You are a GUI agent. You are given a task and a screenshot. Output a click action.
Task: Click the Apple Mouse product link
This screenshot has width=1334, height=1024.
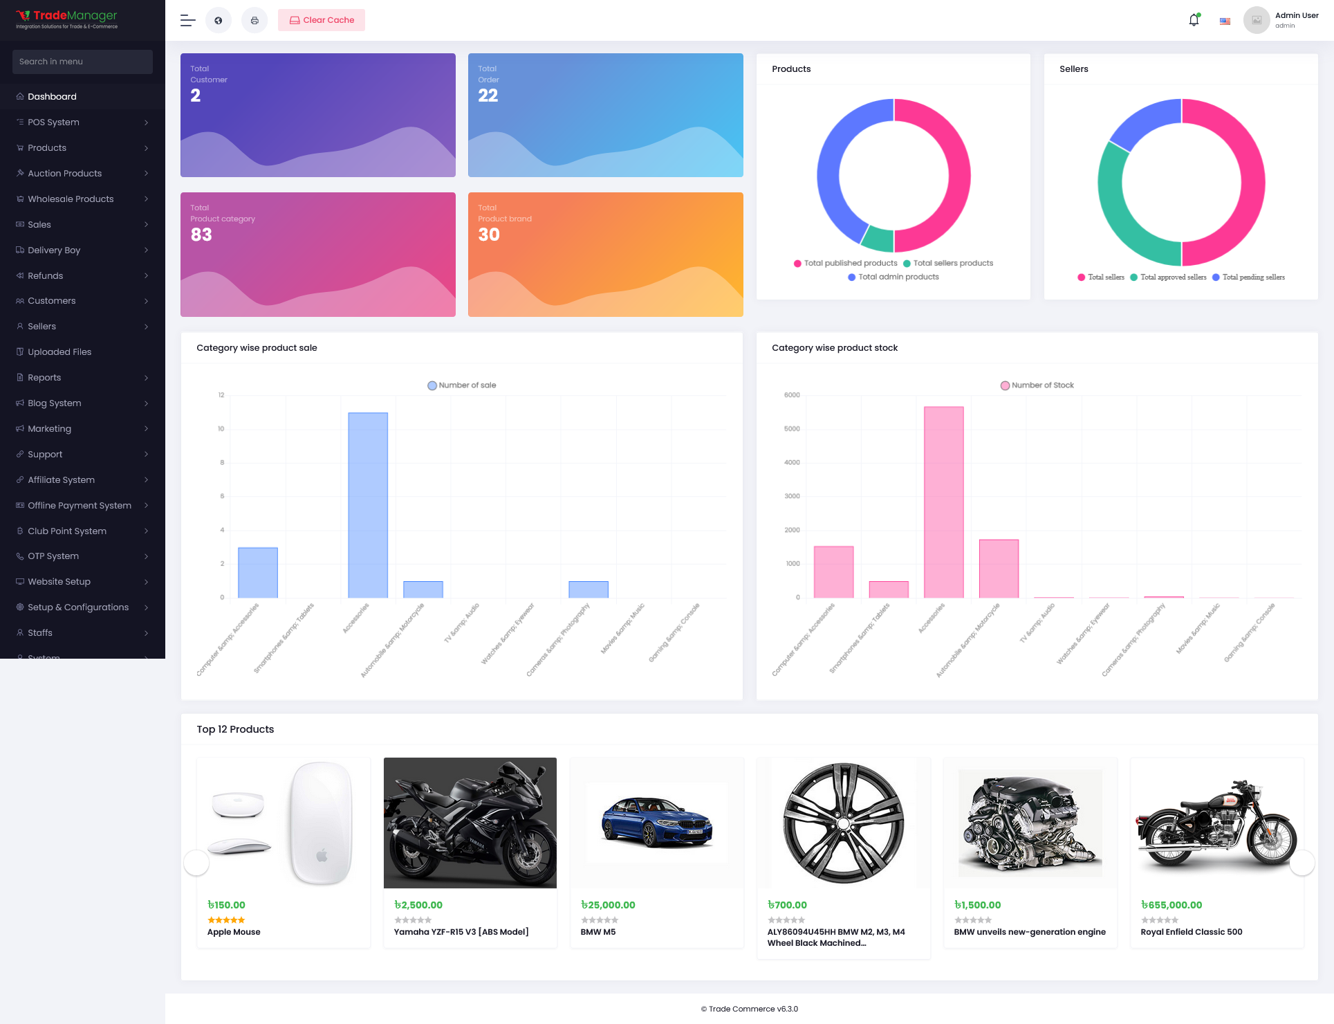click(x=234, y=932)
